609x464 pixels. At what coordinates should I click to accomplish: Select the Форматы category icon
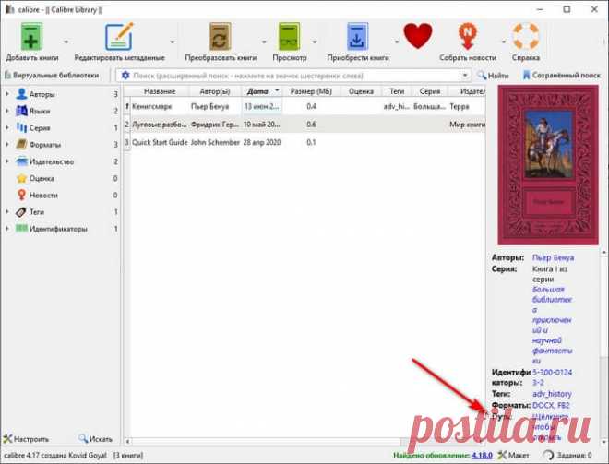click(22, 145)
